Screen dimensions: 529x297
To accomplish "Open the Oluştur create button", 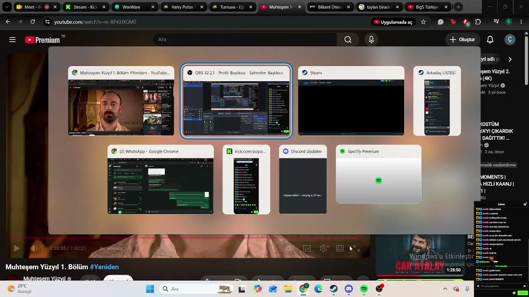I will [x=462, y=40].
